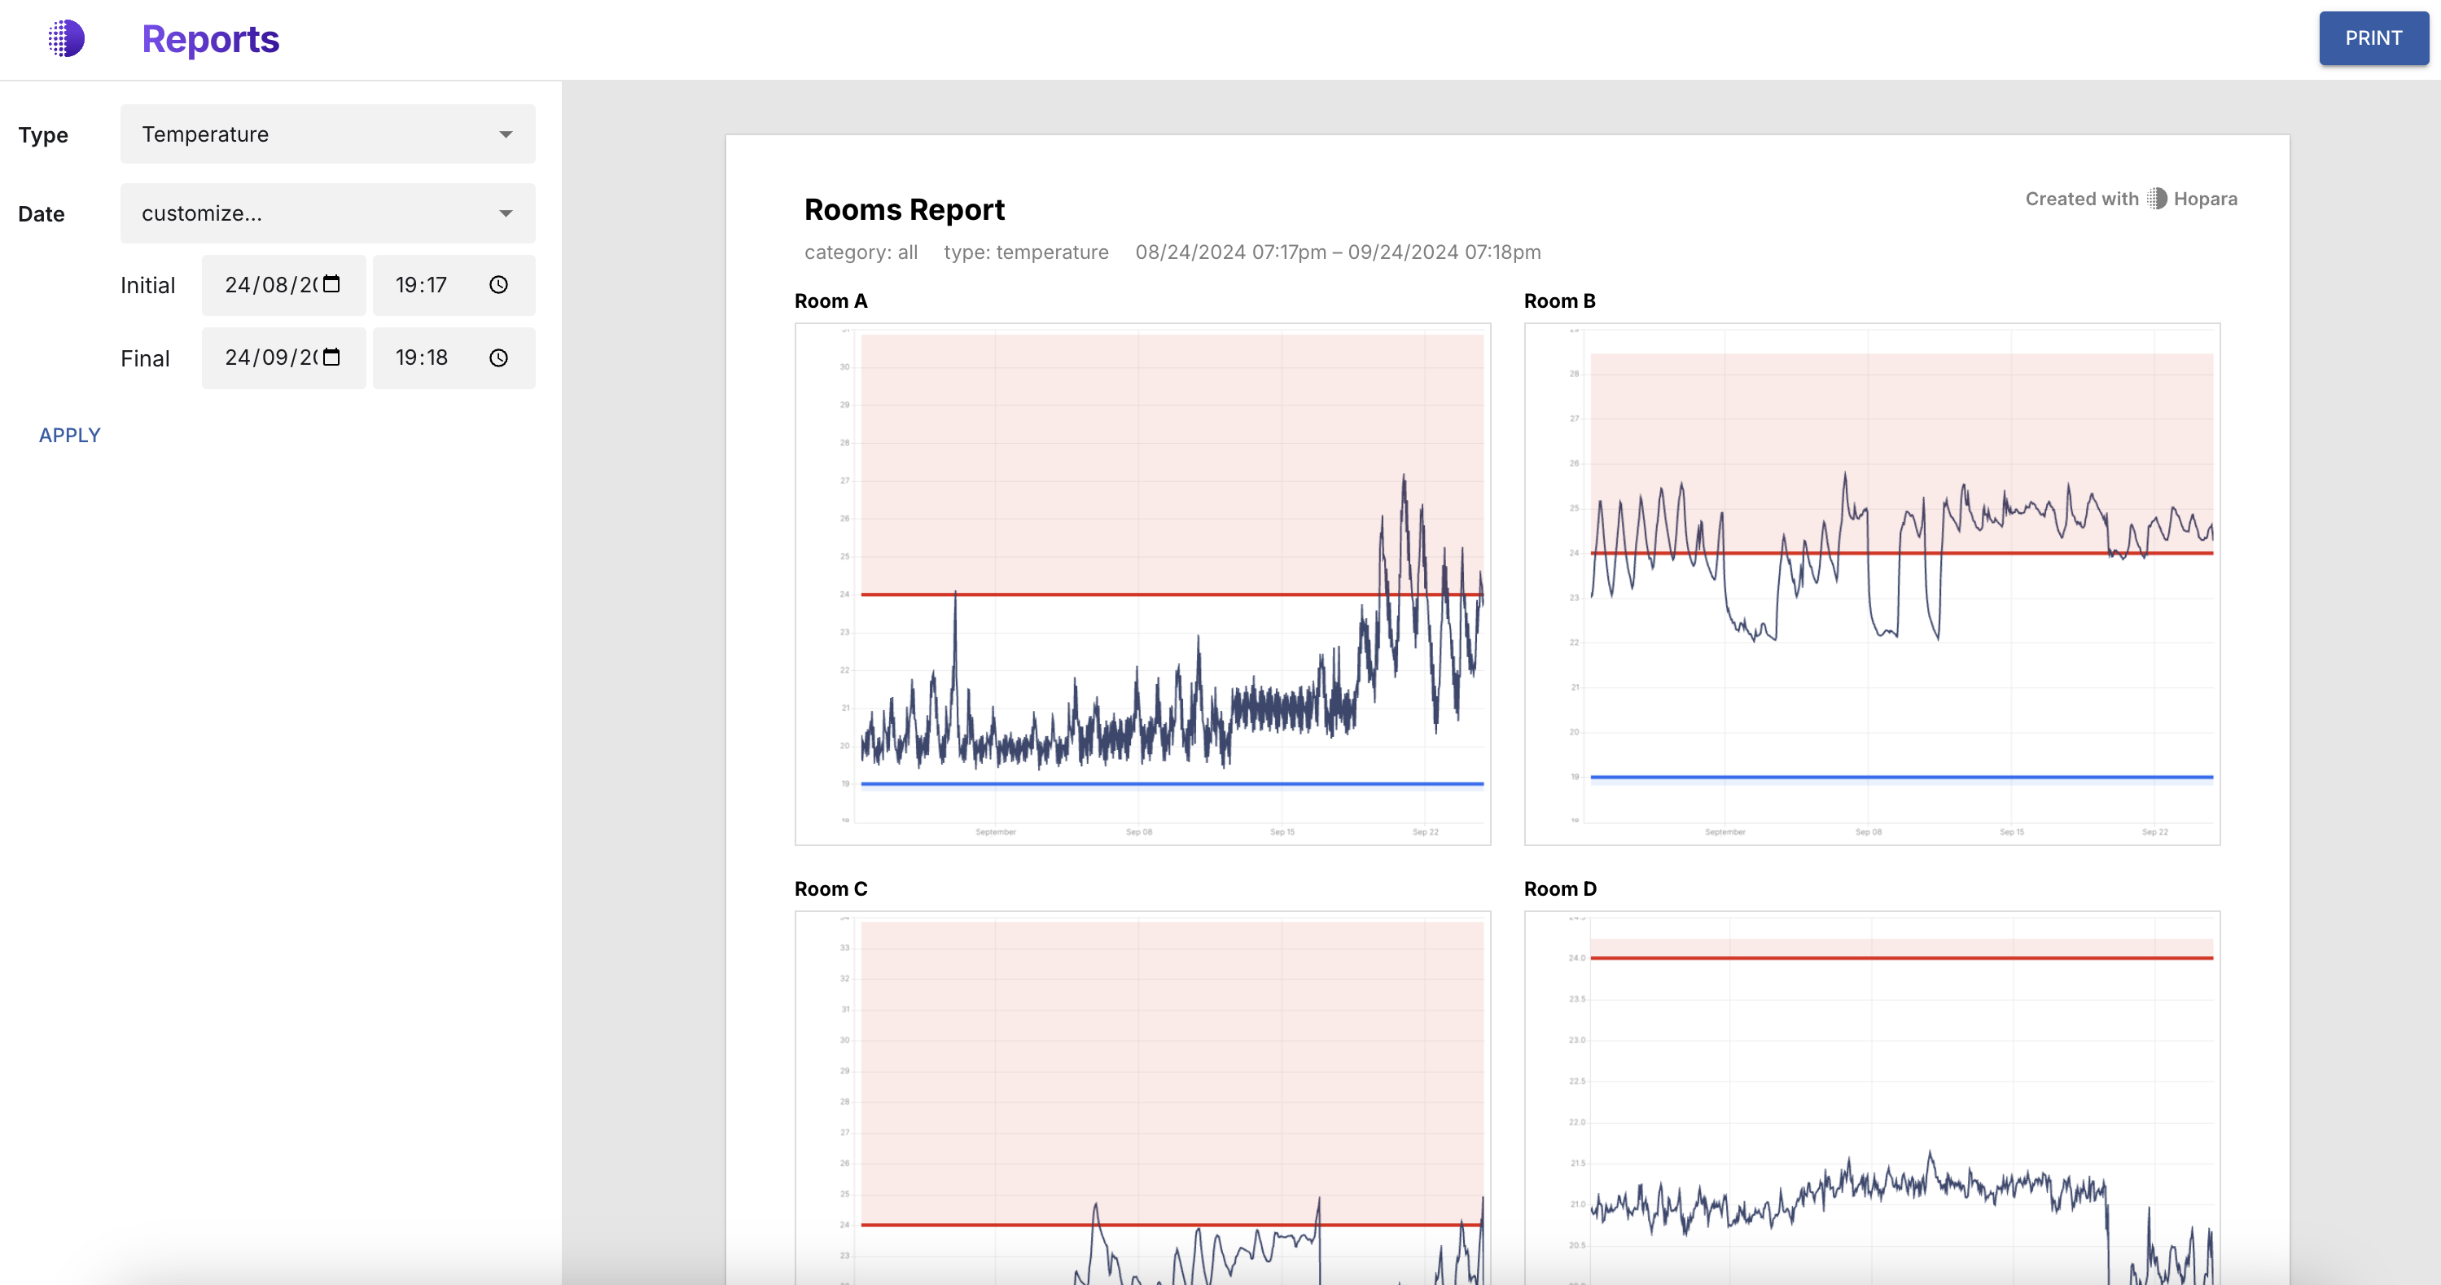Viewport: 2441px width, 1285px height.
Task: Click the Final label
Action: [x=145, y=359]
